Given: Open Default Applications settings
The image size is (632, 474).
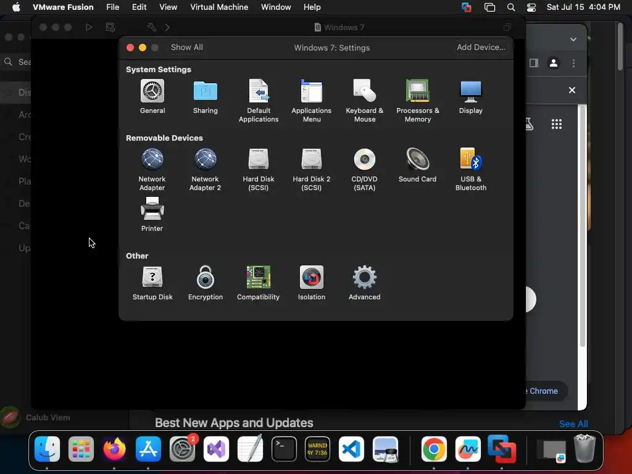Looking at the screenshot, I should 259,101.
